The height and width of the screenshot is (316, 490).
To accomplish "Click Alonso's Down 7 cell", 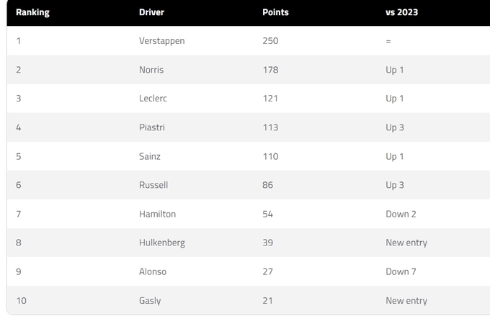I will (x=401, y=271).
